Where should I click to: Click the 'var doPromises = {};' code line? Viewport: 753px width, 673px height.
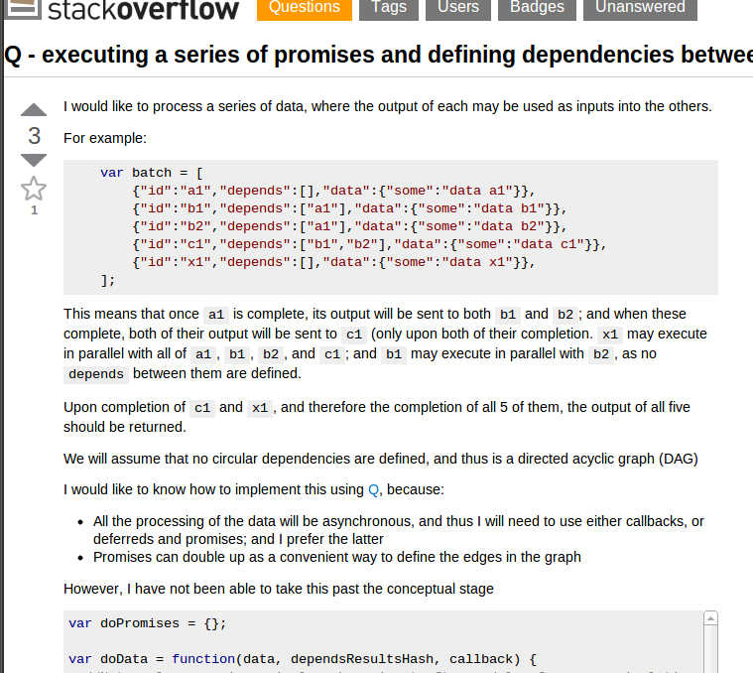click(x=148, y=623)
